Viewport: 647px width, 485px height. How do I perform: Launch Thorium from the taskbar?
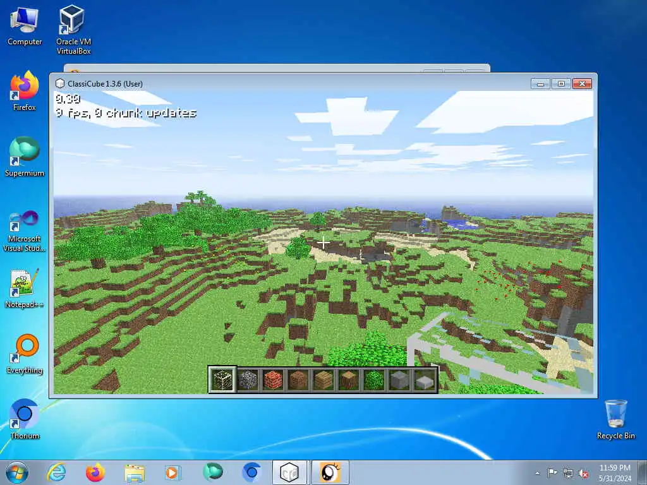click(x=251, y=472)
